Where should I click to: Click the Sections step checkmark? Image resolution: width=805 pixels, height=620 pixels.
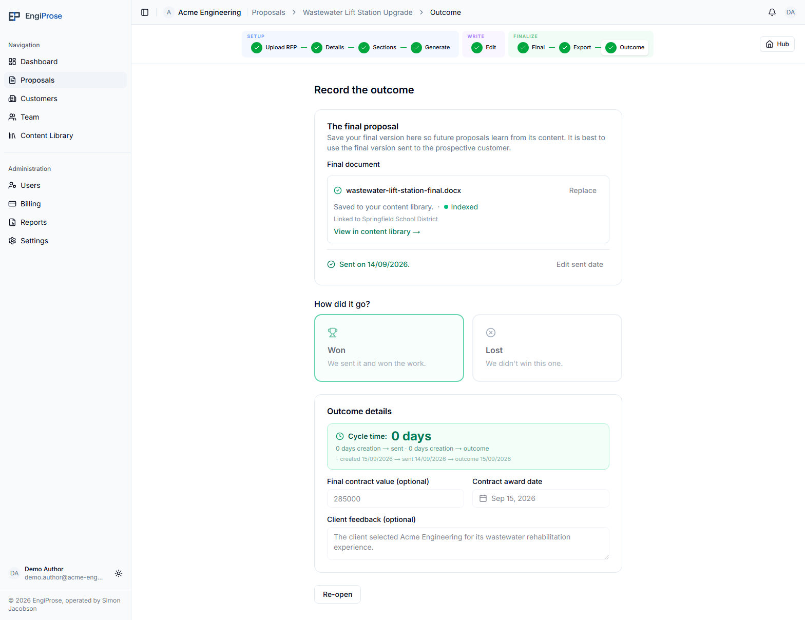364,48
